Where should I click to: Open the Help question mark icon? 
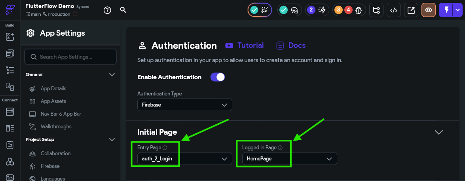coord(107,10)
